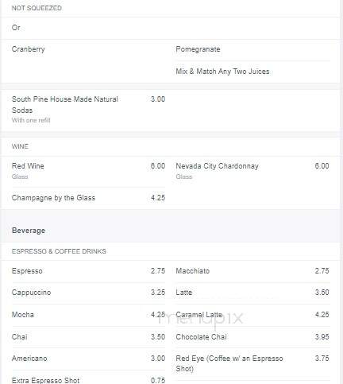This screenshot has height=384, width=343.
Task: Choose the Cappuccino item
Action: point(88,293)
